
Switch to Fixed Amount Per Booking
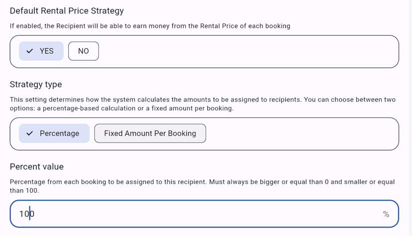coord(150,133)
